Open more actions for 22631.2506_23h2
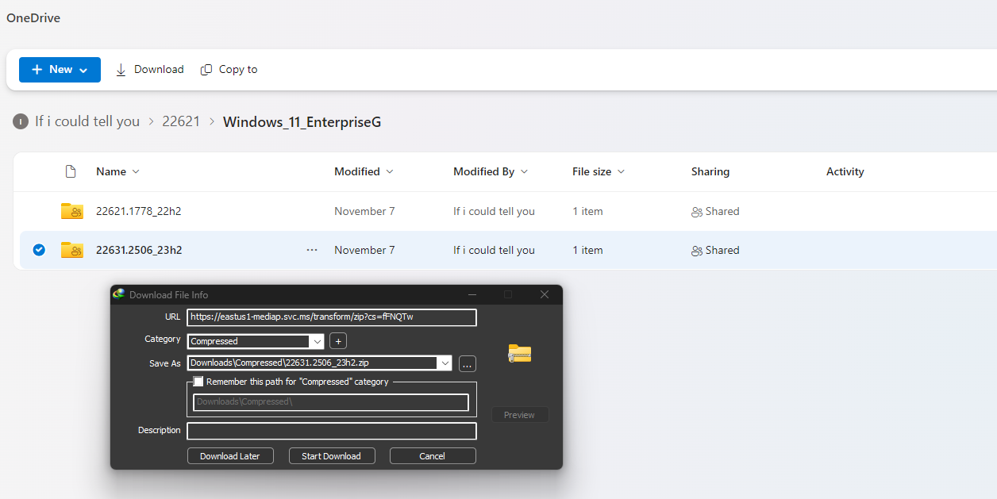Viewport: 997px width, 499px height. click(312, 250)
